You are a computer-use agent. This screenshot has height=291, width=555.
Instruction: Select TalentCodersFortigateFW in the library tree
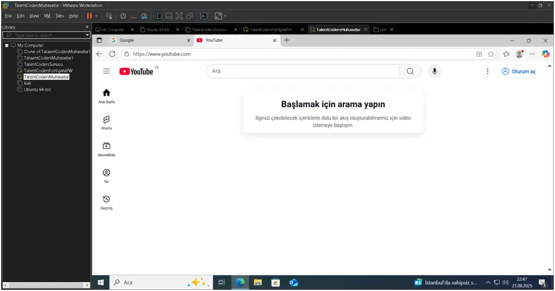48,71
